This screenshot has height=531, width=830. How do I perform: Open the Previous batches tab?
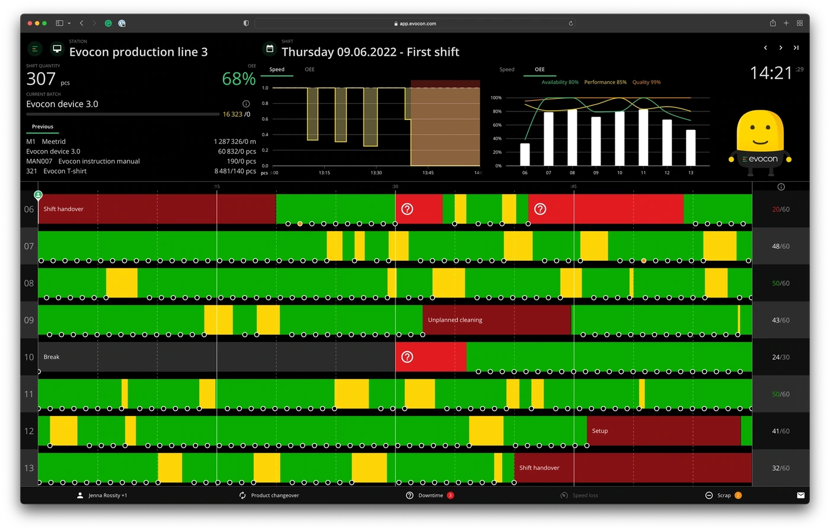pos(43,127)
